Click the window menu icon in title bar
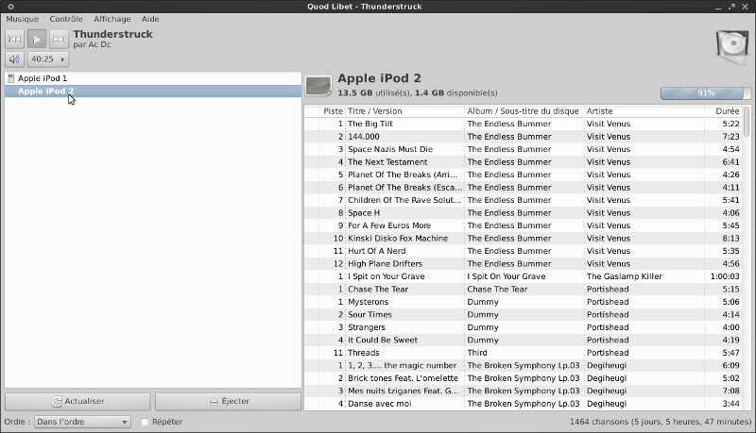 pyautogui.click(x=9, y=6)
